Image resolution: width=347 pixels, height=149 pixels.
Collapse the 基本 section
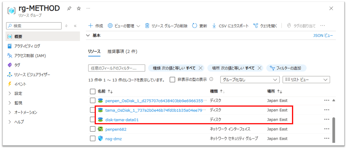(x=88, y=35)
